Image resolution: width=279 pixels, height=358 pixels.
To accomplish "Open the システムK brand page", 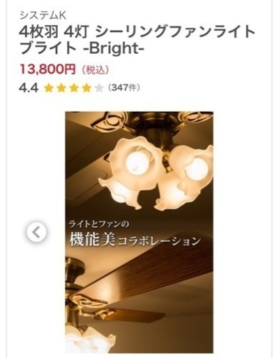I will (x=43, y=16).
